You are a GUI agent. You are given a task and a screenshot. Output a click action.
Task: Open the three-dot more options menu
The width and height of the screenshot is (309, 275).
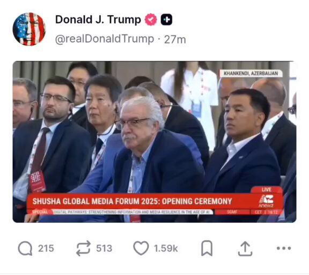coord(284,248)
